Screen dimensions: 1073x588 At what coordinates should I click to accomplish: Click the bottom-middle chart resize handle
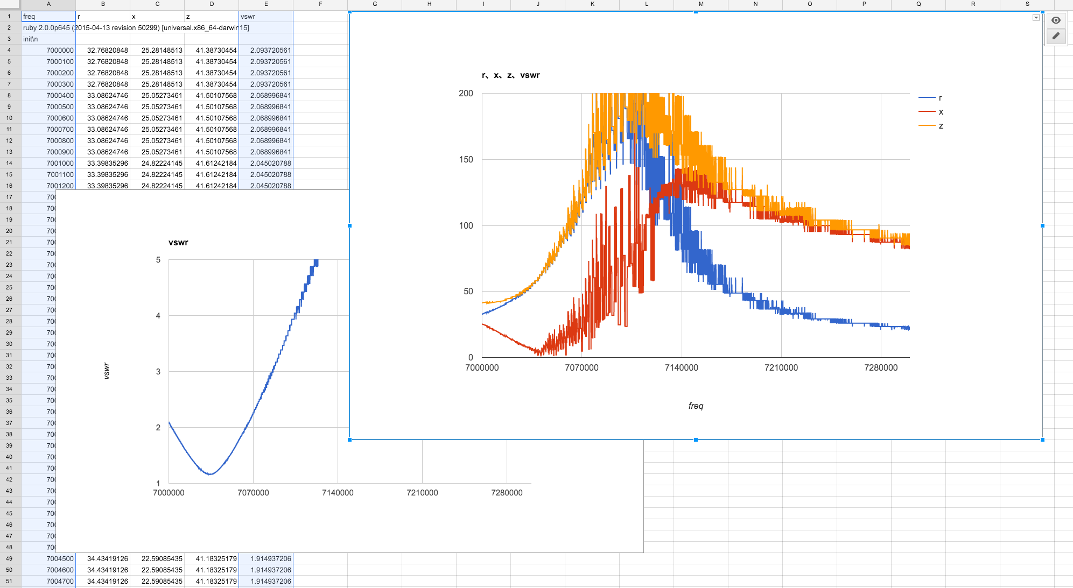point(696,440)
